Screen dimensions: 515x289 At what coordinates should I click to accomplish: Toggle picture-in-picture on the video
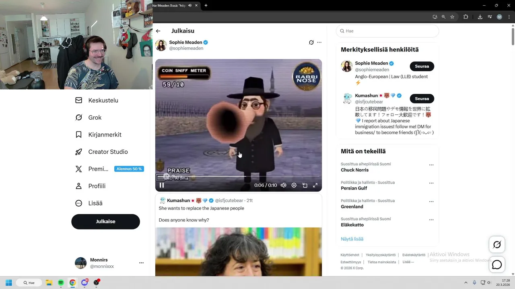pyautogui.click(x=305, y=185)
